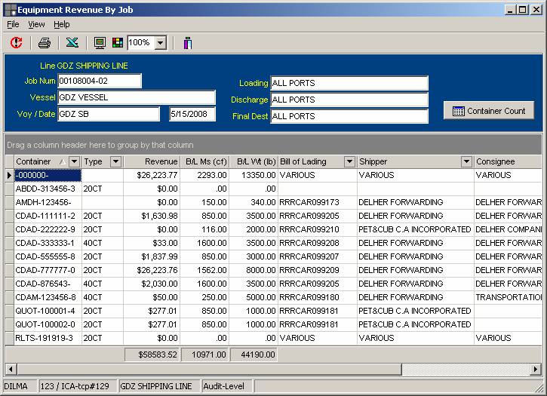Open the 100% zoom dropdown
The image size is (547, 396).
[x=160, y=43]
